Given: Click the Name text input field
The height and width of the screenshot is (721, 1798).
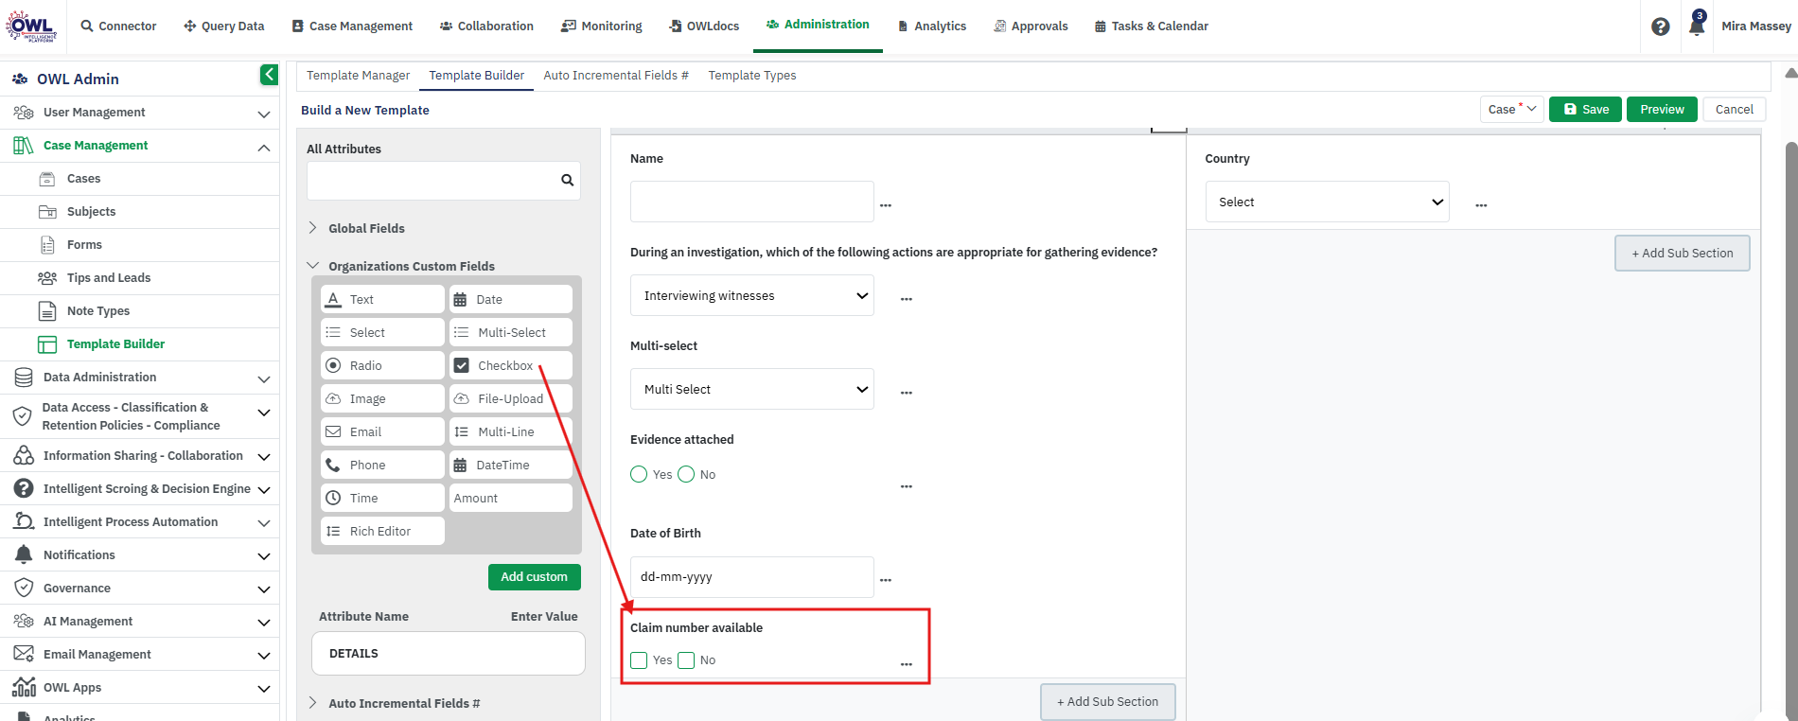Looking at the screenshot, I should coord(752,202).
